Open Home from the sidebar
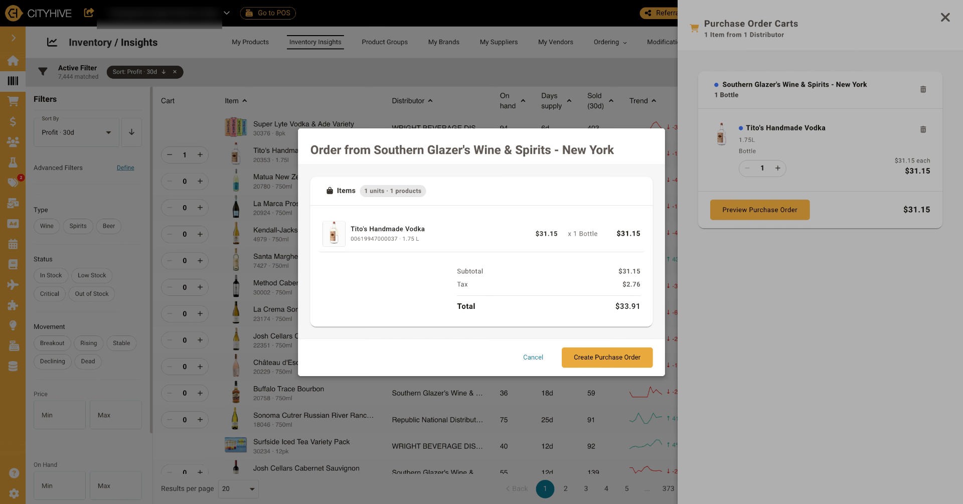Screen dimensions: 963x504 click(13, 61)
